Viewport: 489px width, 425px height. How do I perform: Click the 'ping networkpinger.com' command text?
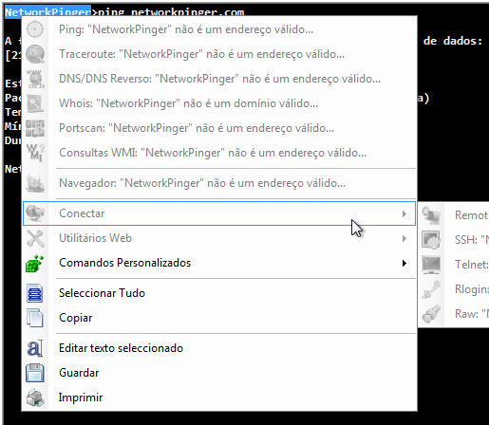(x=171, y=12)
